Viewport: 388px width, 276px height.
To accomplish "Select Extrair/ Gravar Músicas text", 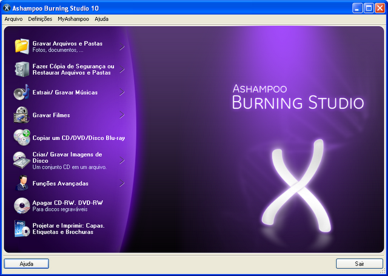I will [x=65, y=93].
